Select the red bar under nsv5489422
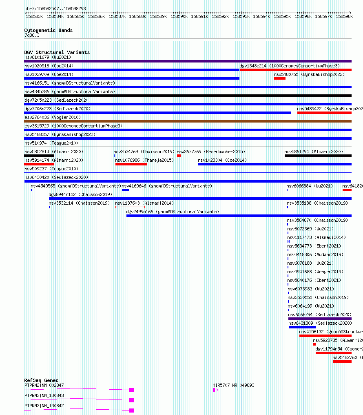The width and height of the screenshot is (363, 415). click(x=324, y=113)
